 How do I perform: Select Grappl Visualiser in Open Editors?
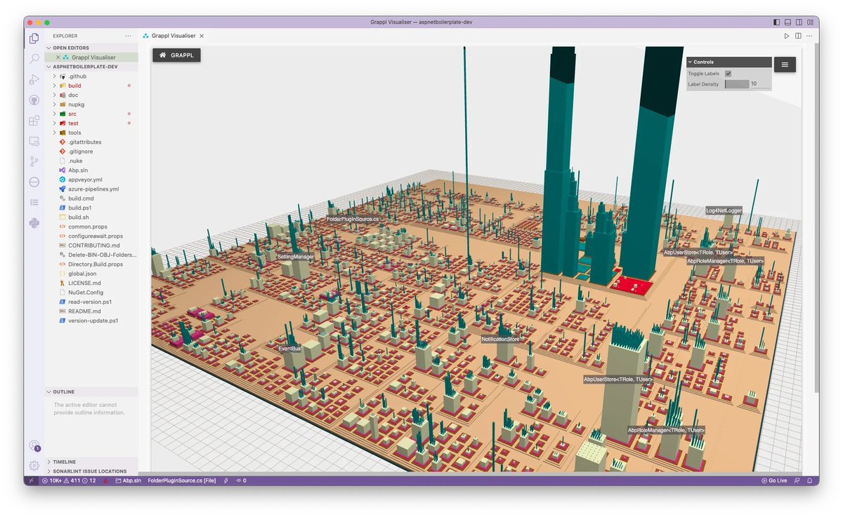pos(91,58)
